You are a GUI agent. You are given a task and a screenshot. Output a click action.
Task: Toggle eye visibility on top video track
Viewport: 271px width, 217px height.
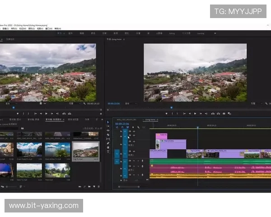(134, 131)
